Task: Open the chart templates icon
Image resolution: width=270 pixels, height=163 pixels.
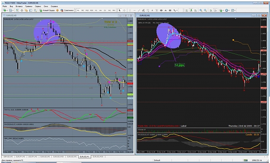Action: point(232,10)
